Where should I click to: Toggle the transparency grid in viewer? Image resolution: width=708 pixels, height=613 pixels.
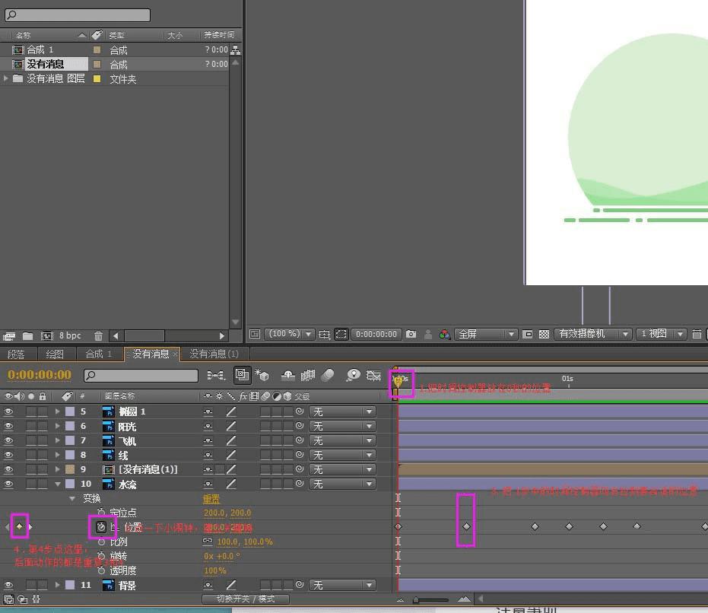[544, 334]
